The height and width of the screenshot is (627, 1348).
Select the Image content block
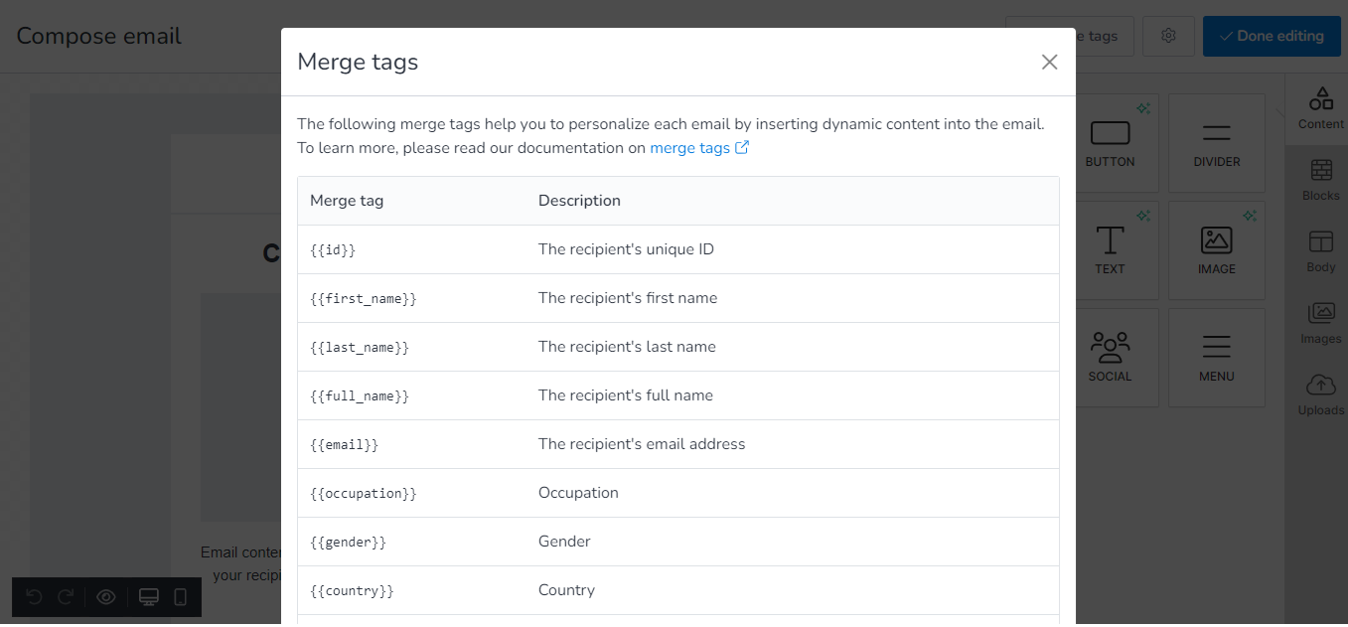click(1216, 249)
